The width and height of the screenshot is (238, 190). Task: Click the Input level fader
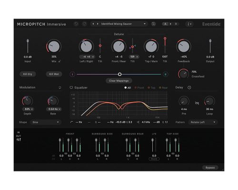28,41
